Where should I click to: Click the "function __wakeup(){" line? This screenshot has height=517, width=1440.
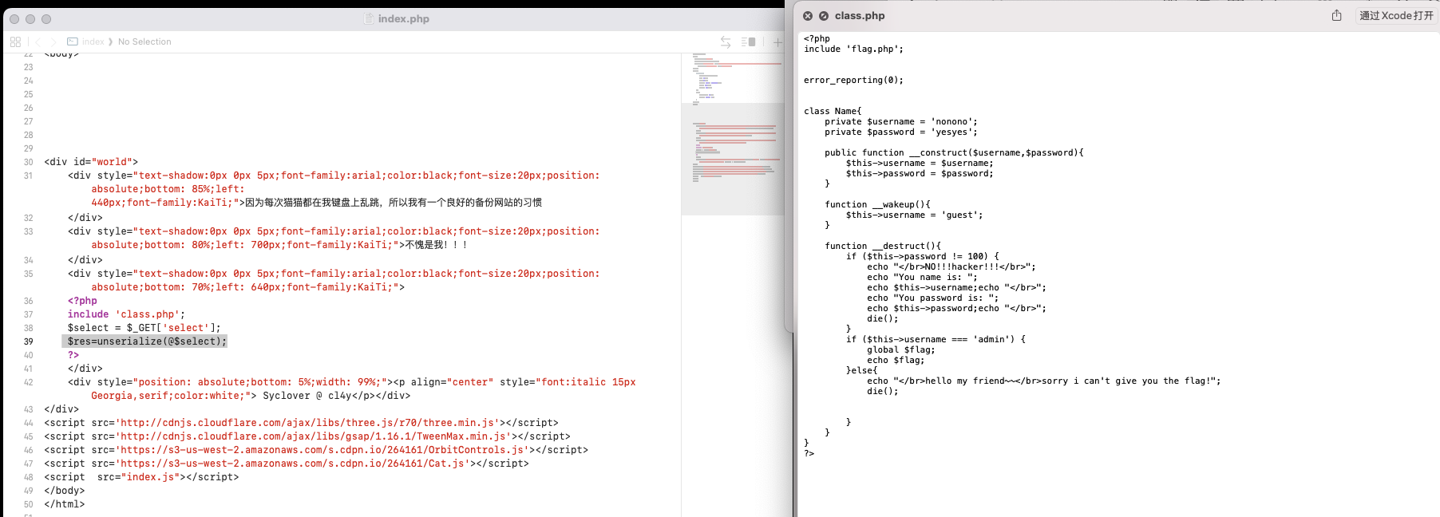tap(877, 204)
